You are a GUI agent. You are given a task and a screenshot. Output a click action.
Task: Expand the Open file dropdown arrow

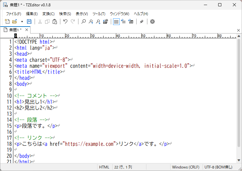[22, 21]
